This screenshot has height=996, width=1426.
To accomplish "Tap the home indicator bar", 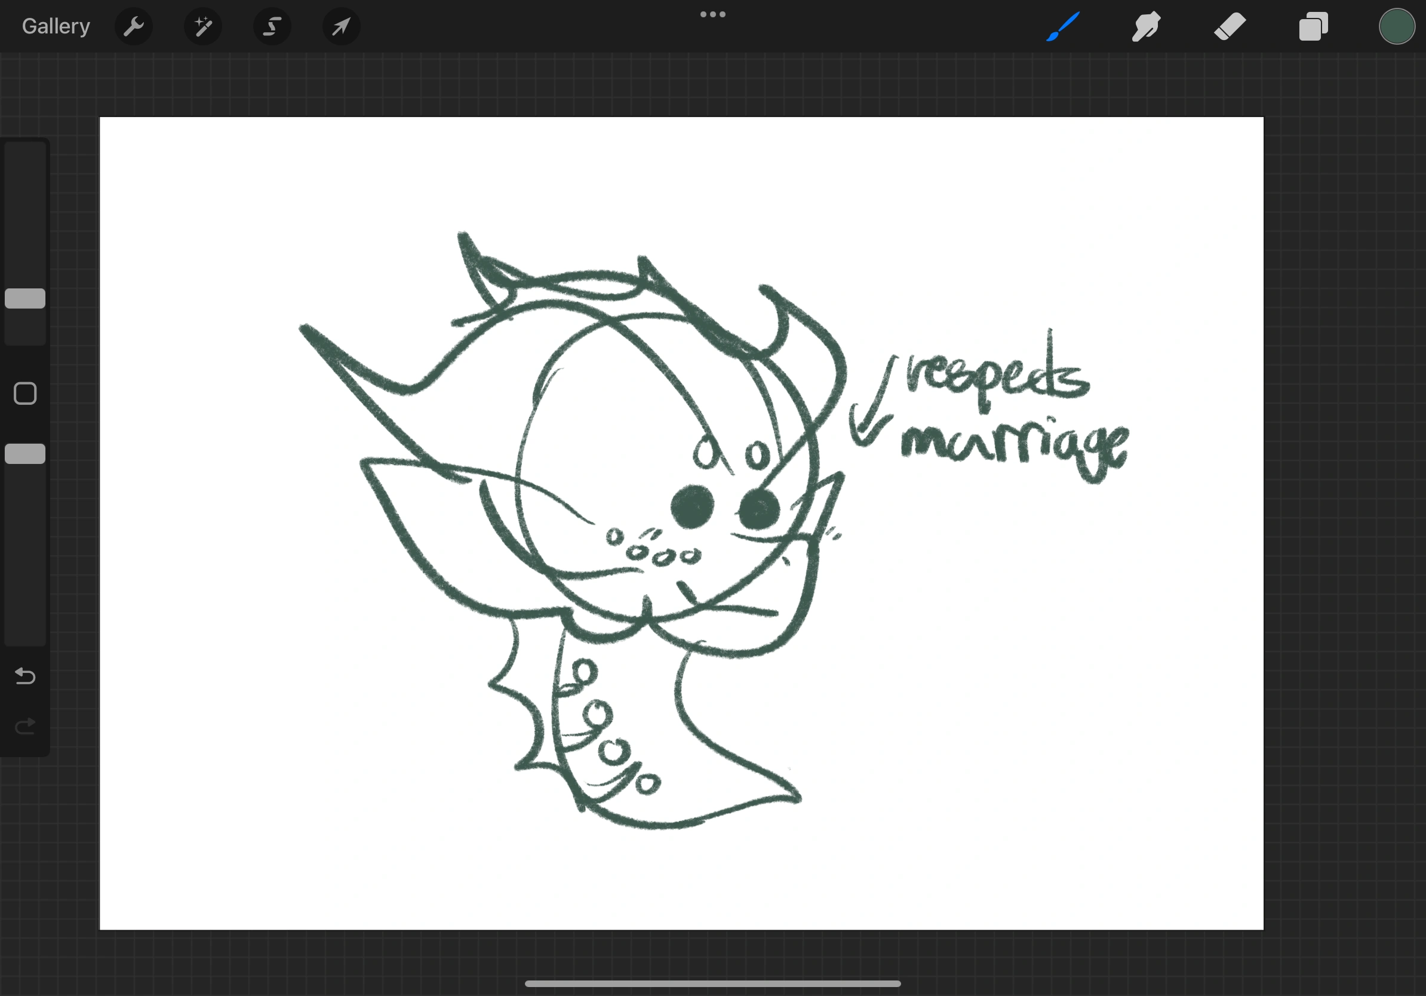I will pyautogui.click(x=713, y=983).
